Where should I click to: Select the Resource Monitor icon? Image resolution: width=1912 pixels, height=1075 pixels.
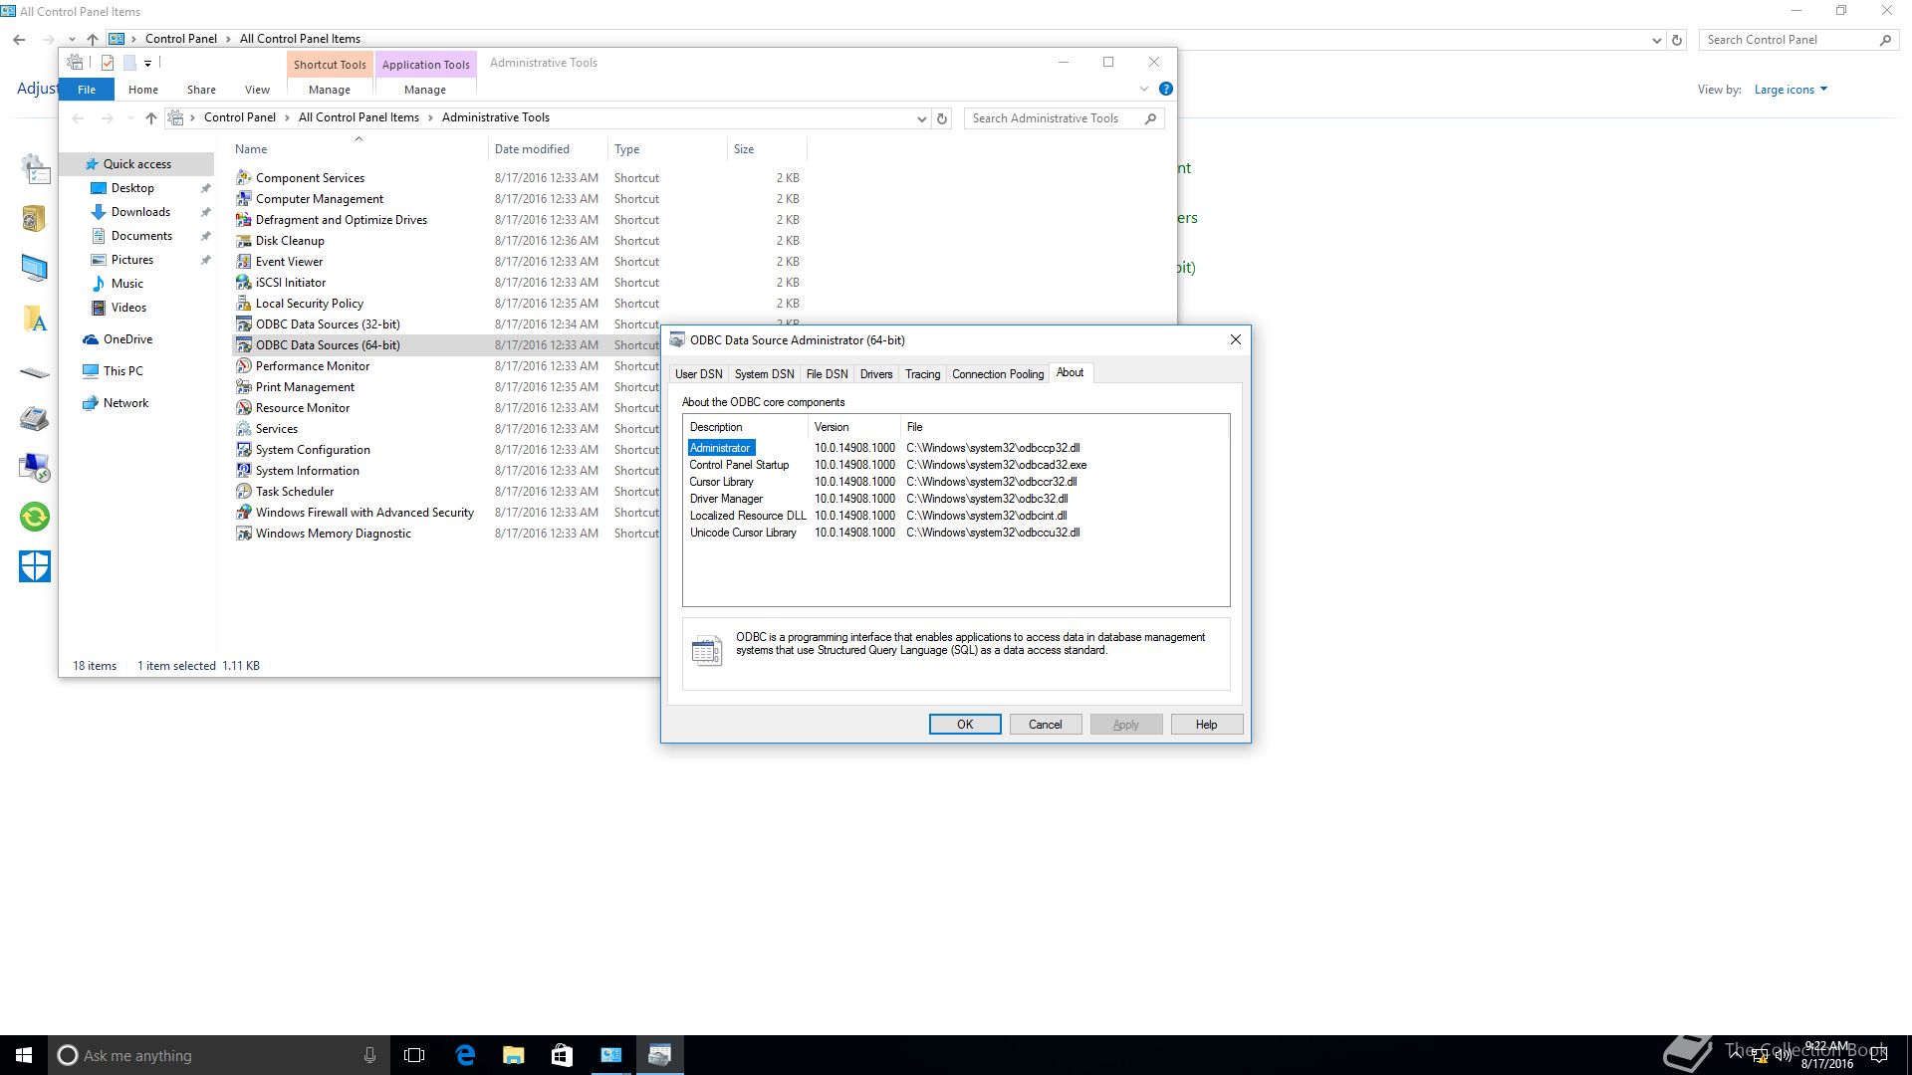coord(243,408)
